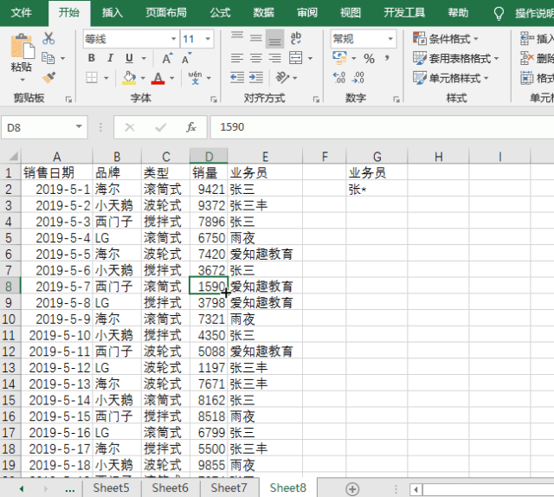The image size is (554, 497).
Task: Apply red font color
Action: click(158, 78)
